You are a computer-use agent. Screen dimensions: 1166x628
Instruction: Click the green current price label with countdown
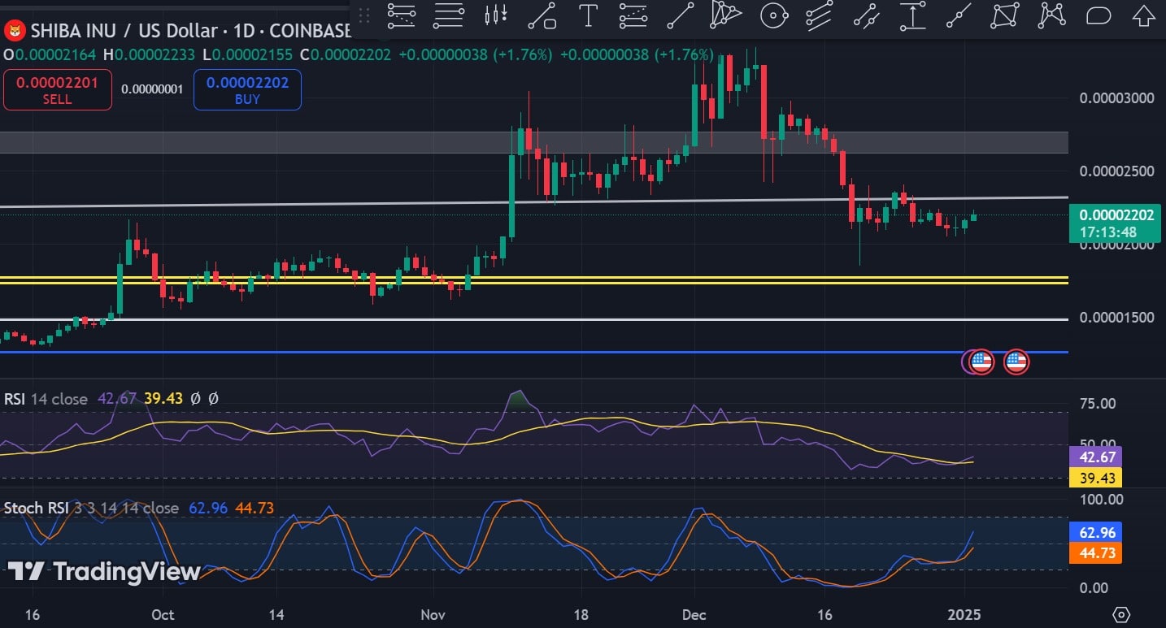tap(1113, 223)
